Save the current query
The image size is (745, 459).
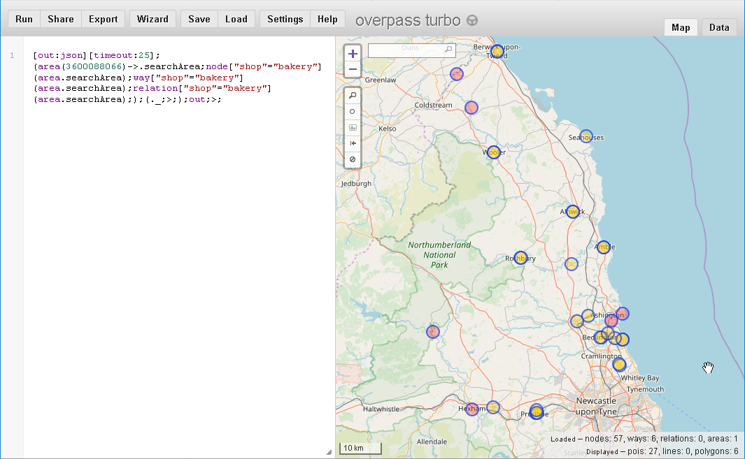click(199, 19)
